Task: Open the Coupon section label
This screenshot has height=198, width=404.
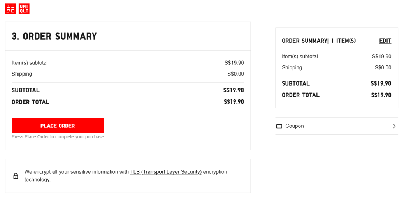Action: [x=295, y=126]
